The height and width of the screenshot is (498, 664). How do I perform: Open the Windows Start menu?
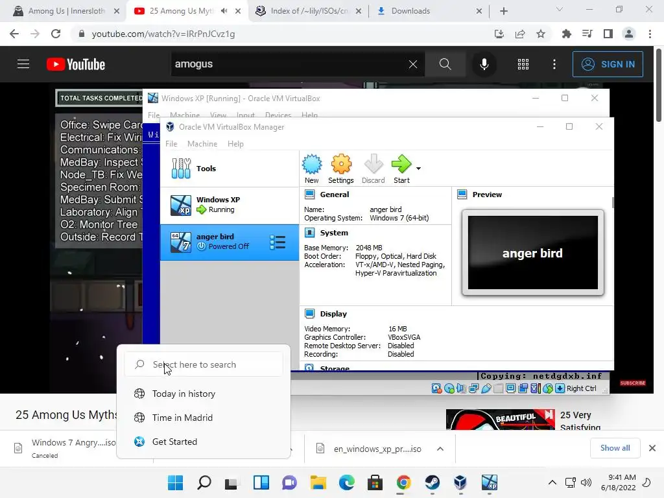175,482
